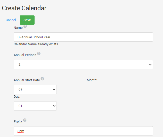163x137 pixels.
Task: Click the help icon beside Name
Action: pyautogui.click(x=25, y=26)
